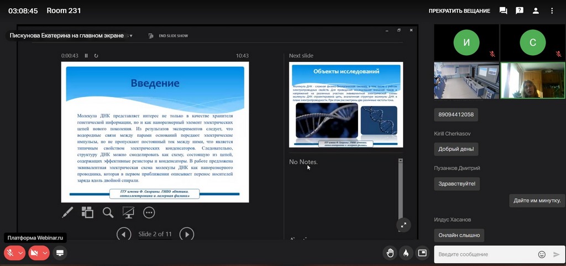The height and width of the screenshot is (266, 566).
Task: Click chat message 89094412058
Action: pyautogui.click(x=456, y=115)
